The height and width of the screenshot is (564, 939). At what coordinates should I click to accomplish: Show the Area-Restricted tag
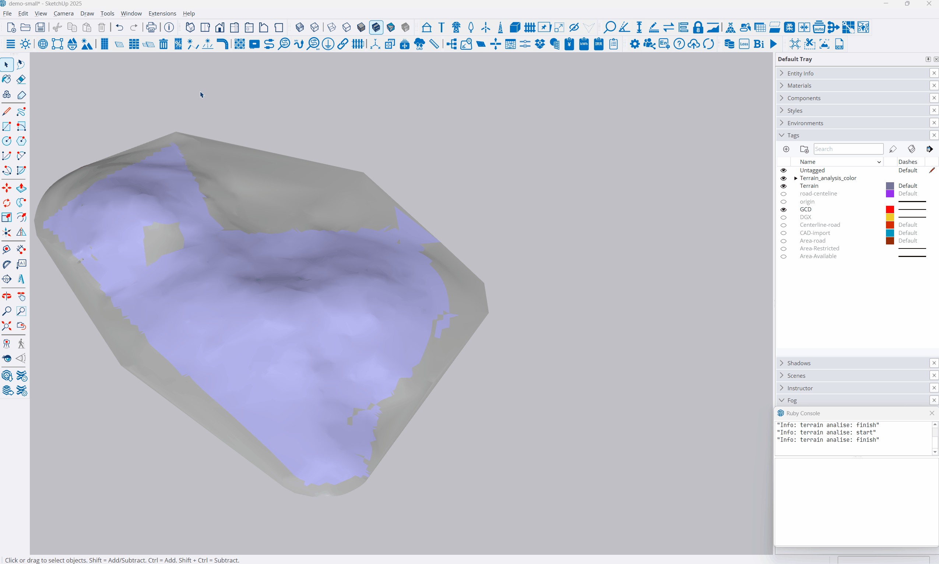coord(784,248)
